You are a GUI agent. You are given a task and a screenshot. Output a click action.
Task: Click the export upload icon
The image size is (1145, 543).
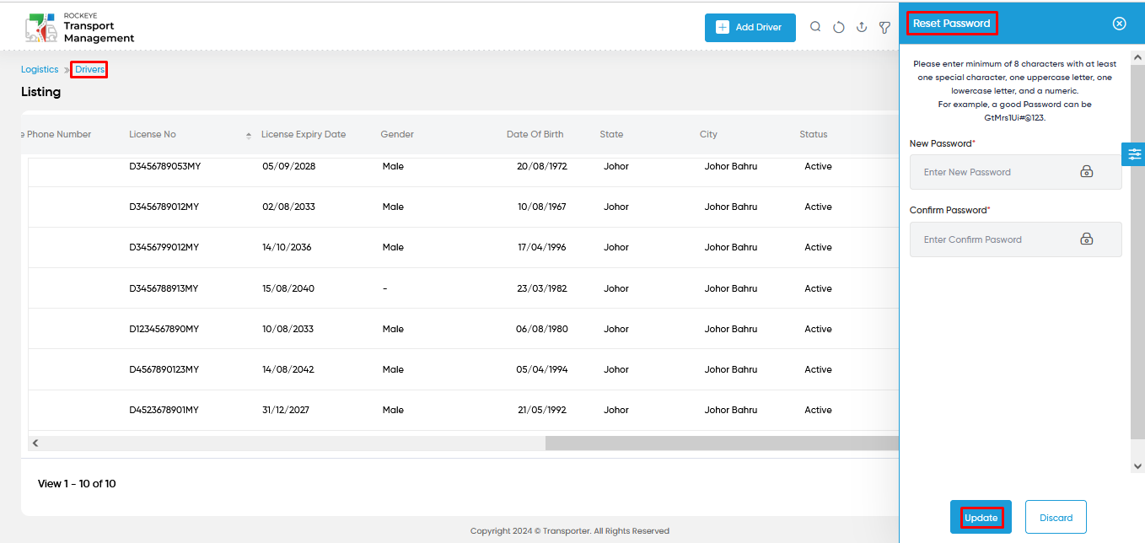pyautogui.click(x=862, y=27)
